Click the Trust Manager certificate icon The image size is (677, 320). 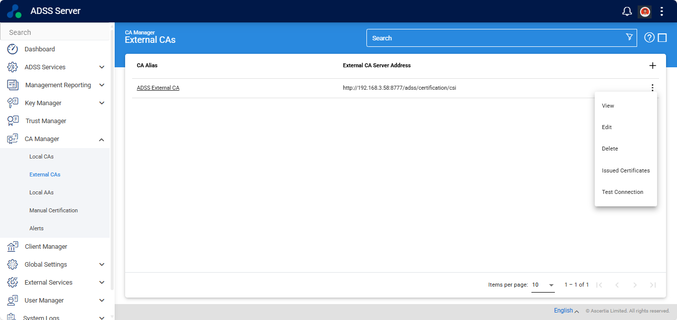[x=13, y=121]
